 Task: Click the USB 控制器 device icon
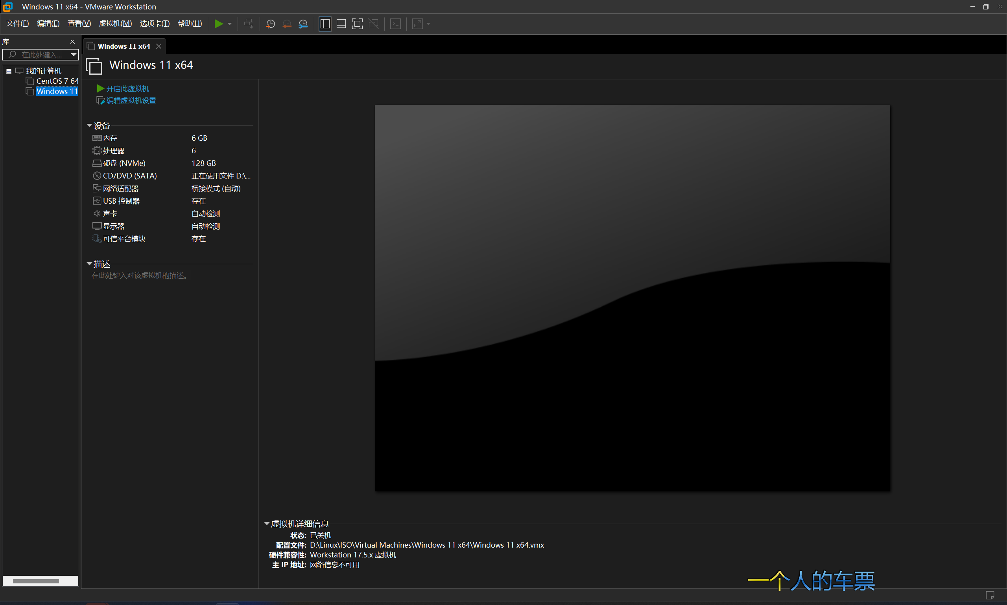(x=97, y=201)
